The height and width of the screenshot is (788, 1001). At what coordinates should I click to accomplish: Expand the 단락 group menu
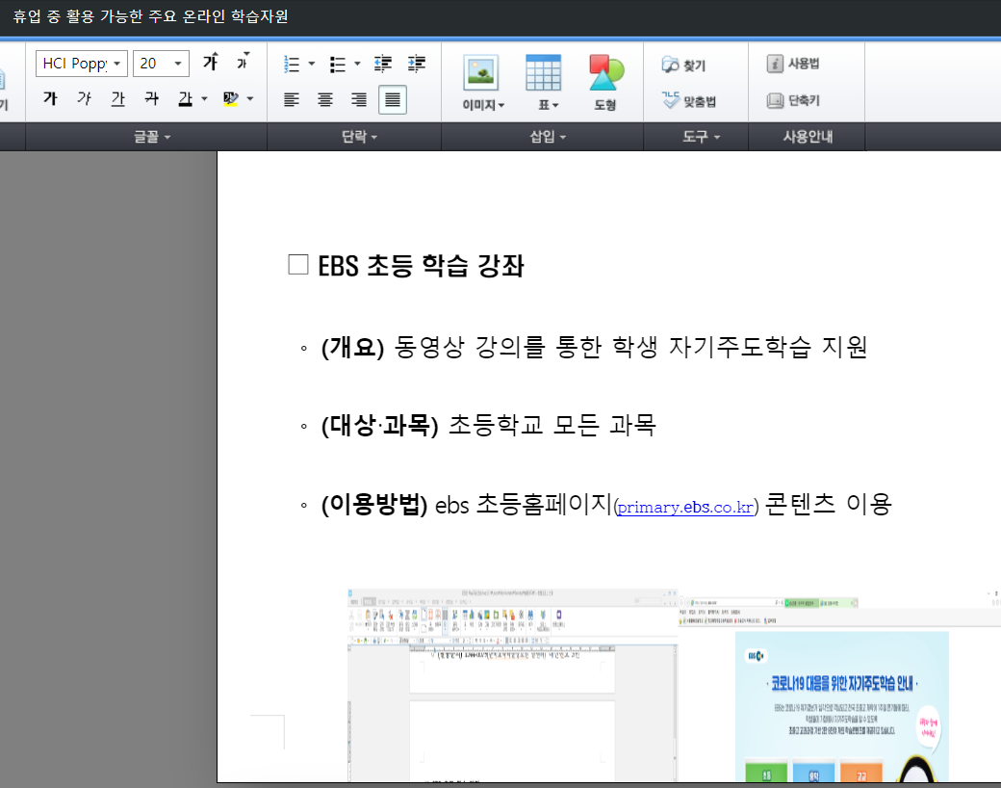click(x=359, y=137)
